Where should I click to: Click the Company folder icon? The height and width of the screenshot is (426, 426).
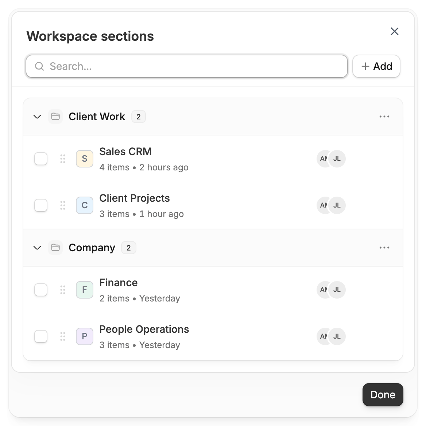point(55,248)
